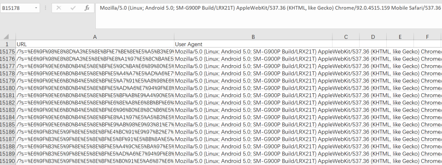Screen dimensions: 442x165
Task: Select row header 15175
Action: click(x=8, y=51)
